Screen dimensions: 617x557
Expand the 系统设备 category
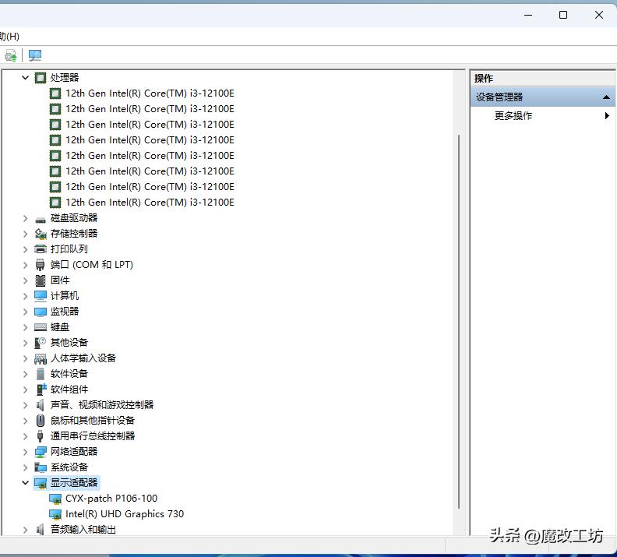[x=25, y=467]
